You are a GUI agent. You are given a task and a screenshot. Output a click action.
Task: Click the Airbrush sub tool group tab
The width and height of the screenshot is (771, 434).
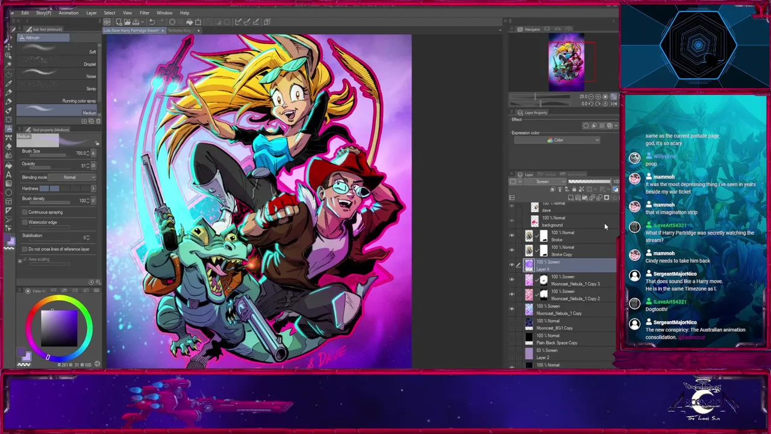(x=43, y=38)
